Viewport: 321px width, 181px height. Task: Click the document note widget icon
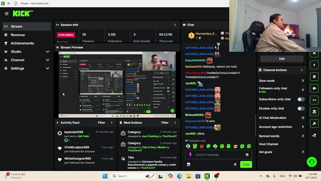click(x=314, y=77)
